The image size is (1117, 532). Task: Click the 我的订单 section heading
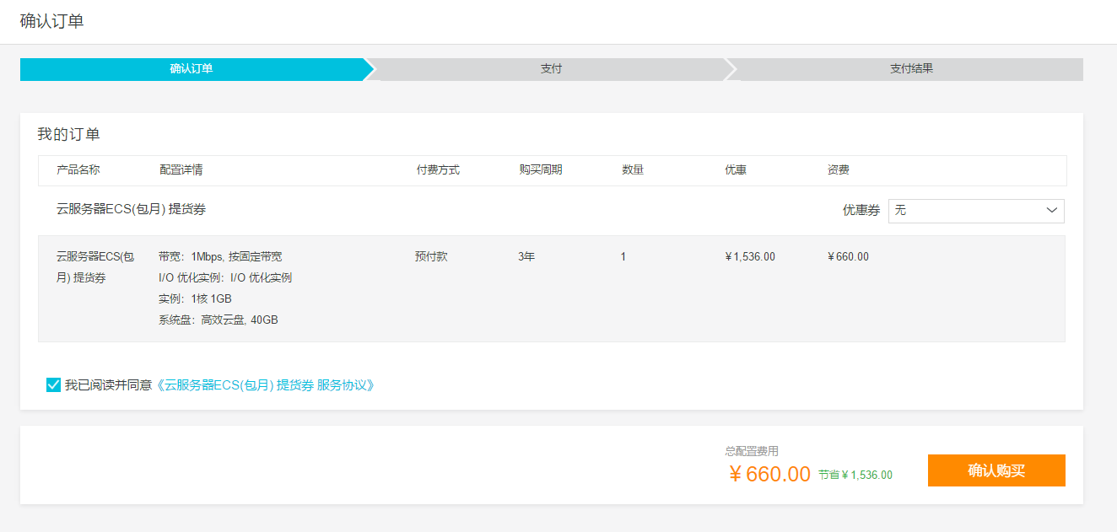[68, 135]
